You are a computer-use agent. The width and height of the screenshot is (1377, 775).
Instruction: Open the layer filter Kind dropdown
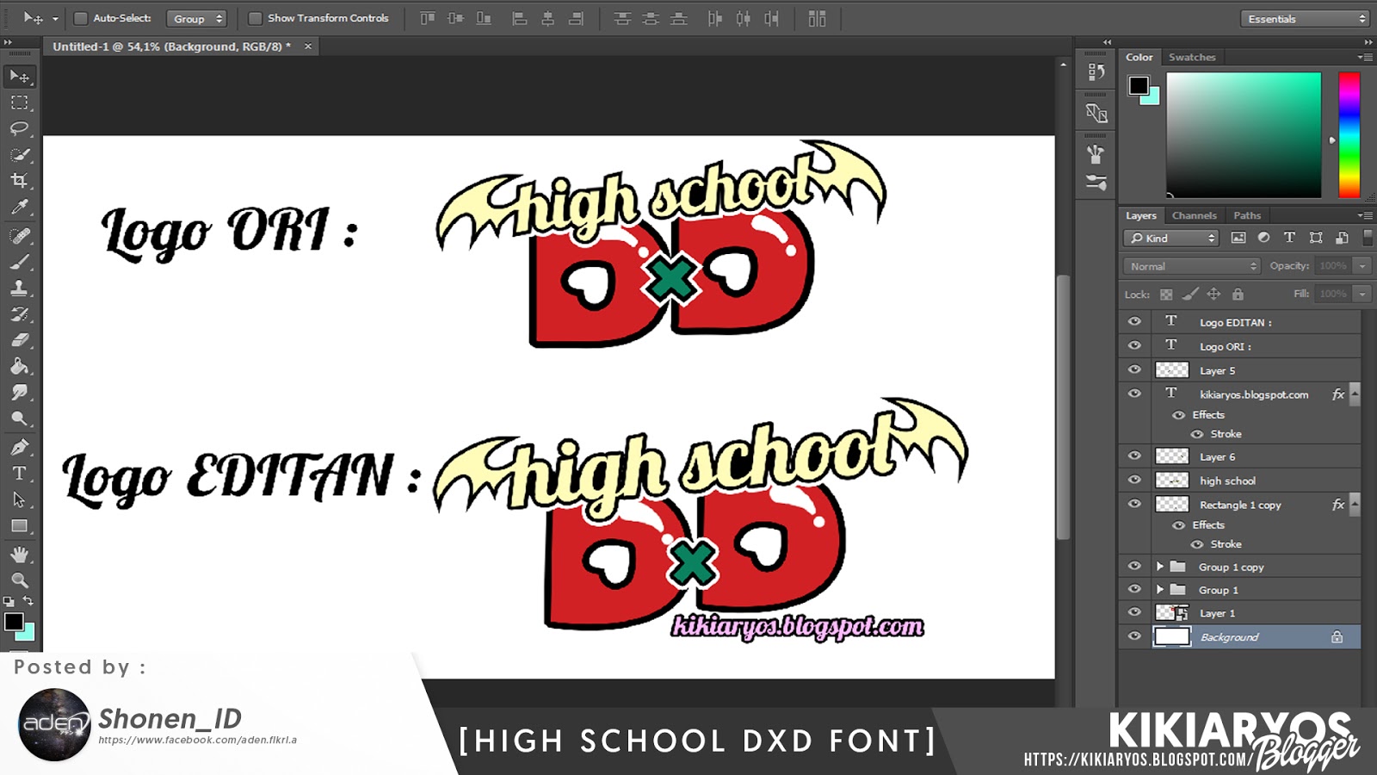pos(1171,238)
